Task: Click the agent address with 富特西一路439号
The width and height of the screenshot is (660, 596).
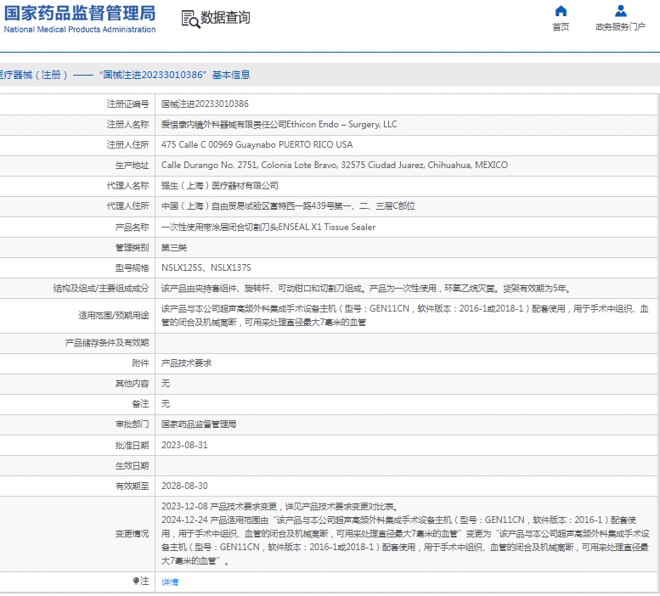Action: click(x=288, y=206)
